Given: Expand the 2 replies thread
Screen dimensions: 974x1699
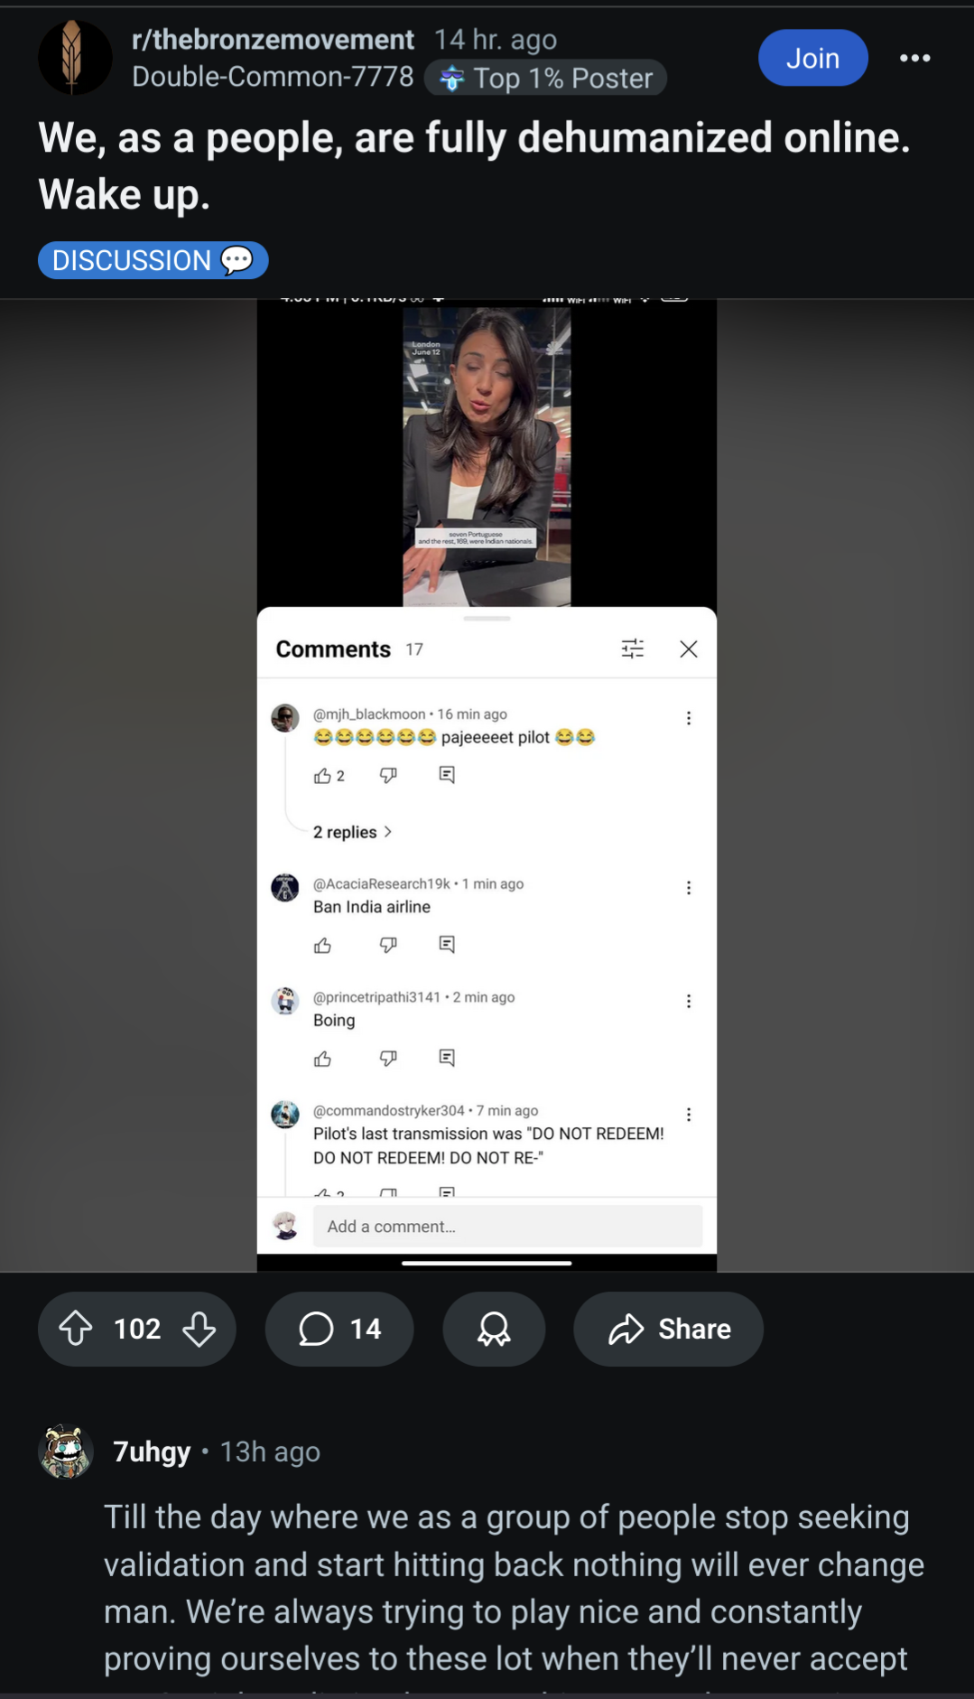Looking at the screenshot, I should coord(352,832).
